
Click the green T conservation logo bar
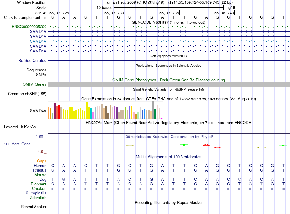click(184, 145)
